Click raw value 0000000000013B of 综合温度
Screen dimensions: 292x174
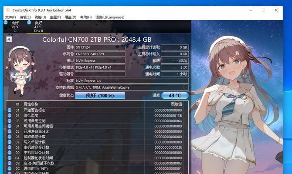tap(168, 116)
